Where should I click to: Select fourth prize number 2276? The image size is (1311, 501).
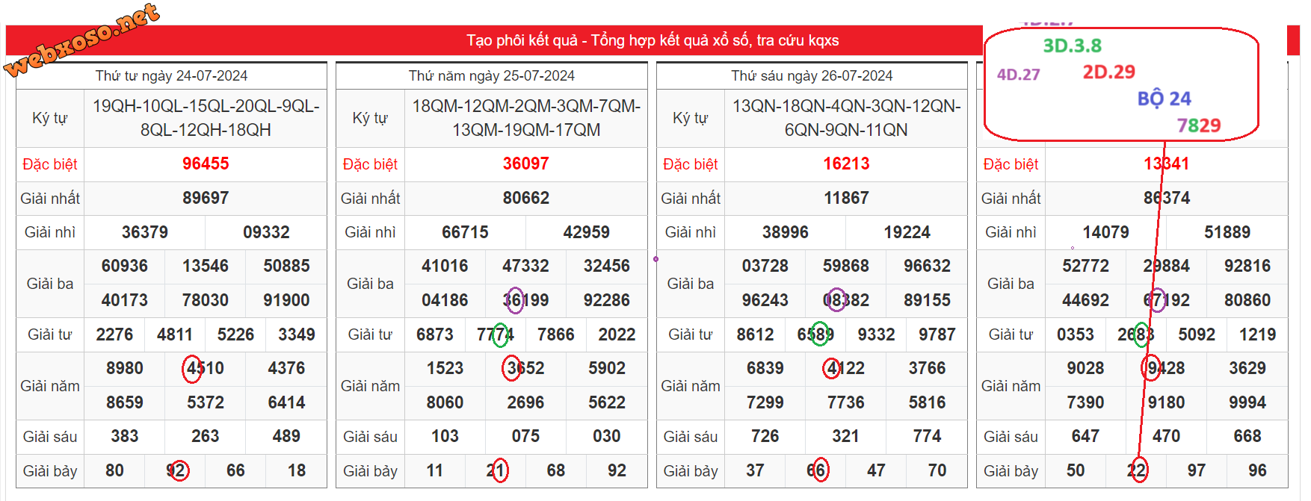pyautogui.click(x=114, y=334)
